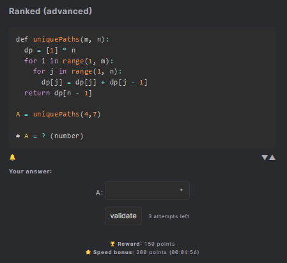The height and width of the screenshot is (263, 287).
Task: Click the 'dp = [1] * n' line
Action: [x=50, y=51]
